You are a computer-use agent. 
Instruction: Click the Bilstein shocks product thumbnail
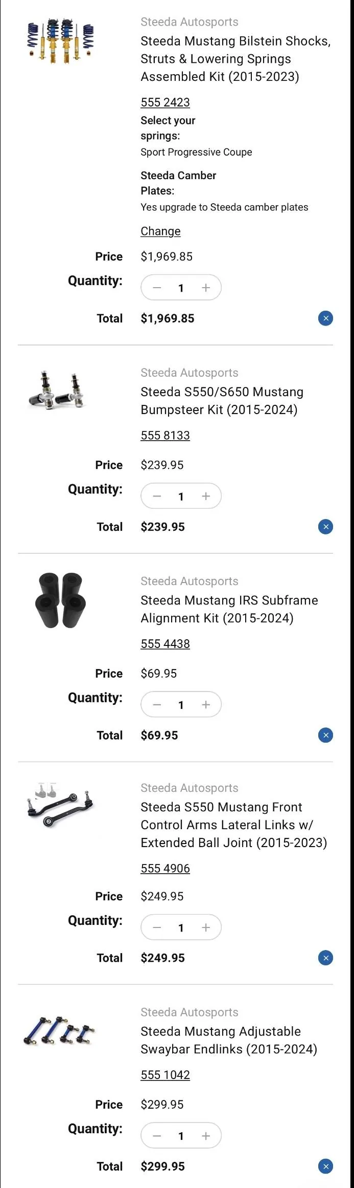pyautogui.click(x=61, y=40)
